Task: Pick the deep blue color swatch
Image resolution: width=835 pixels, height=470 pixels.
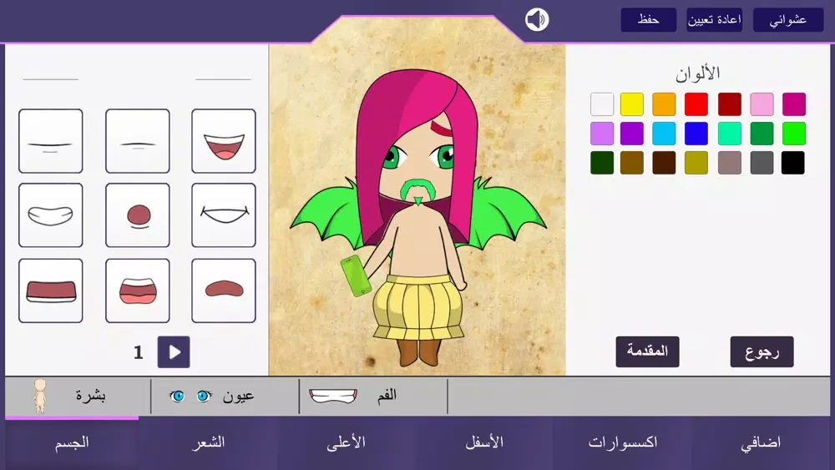Action: (x=696, y=134)
